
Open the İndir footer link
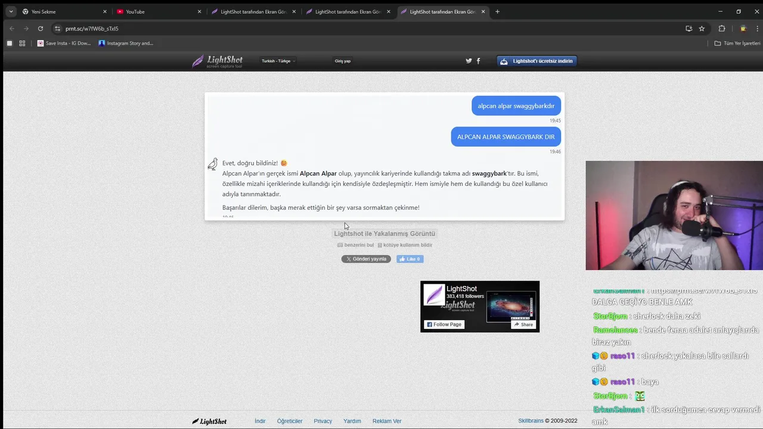[260, 421]
